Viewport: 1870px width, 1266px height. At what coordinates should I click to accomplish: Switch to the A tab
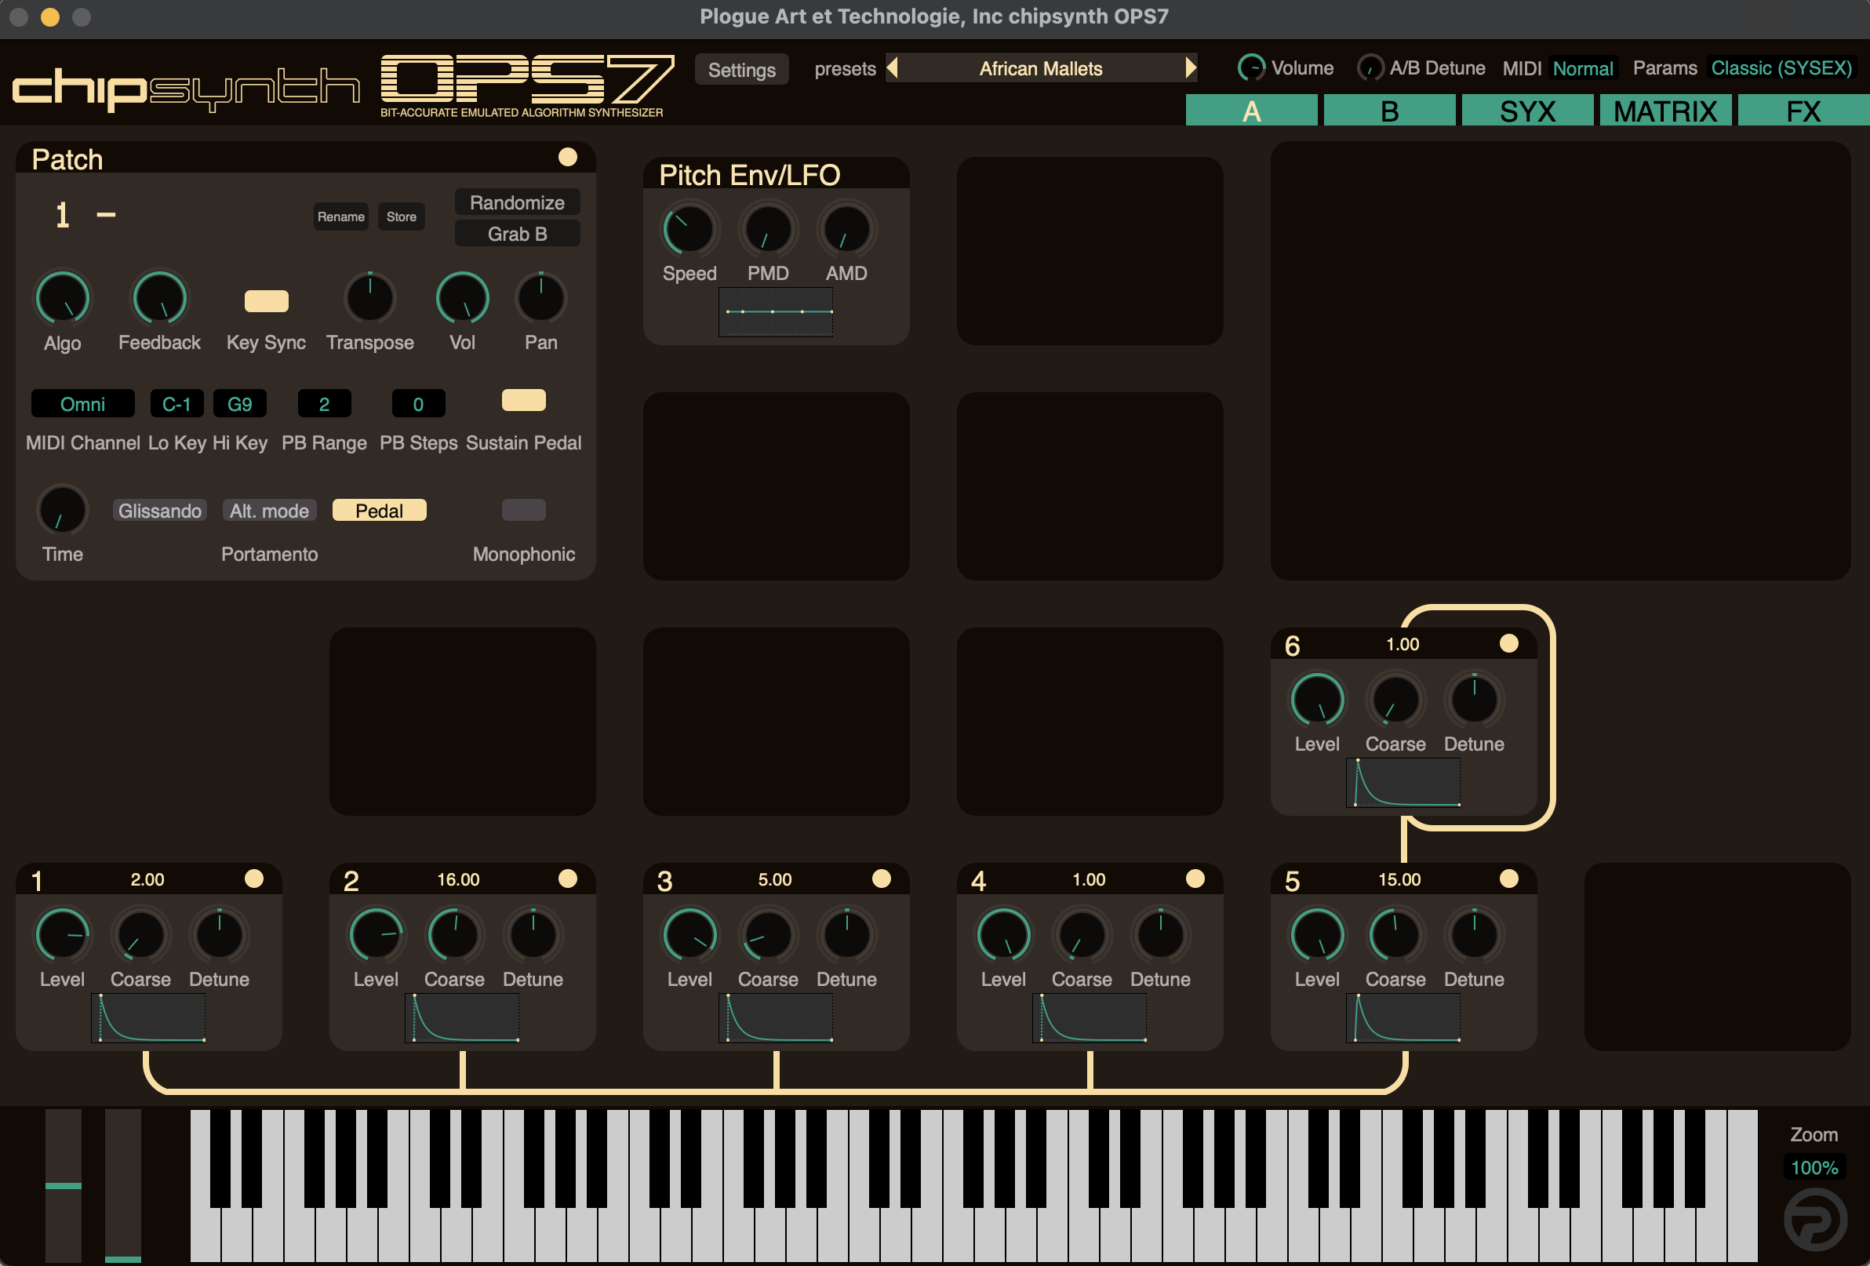[x=1251, y=111]
